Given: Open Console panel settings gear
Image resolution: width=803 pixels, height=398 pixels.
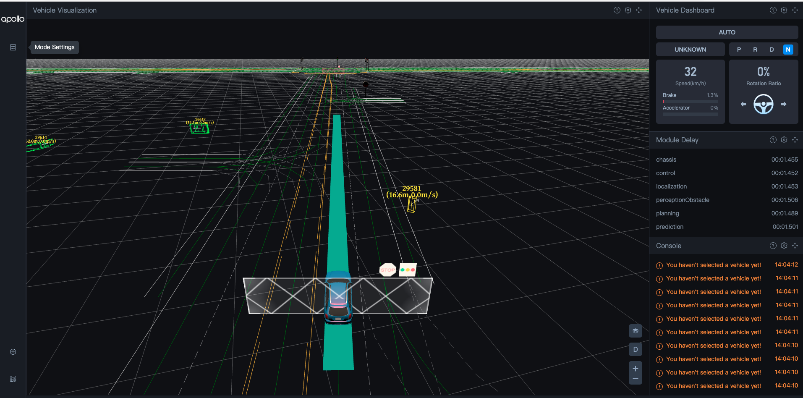Looking at the screenshot, I should [x=784, y=246].
